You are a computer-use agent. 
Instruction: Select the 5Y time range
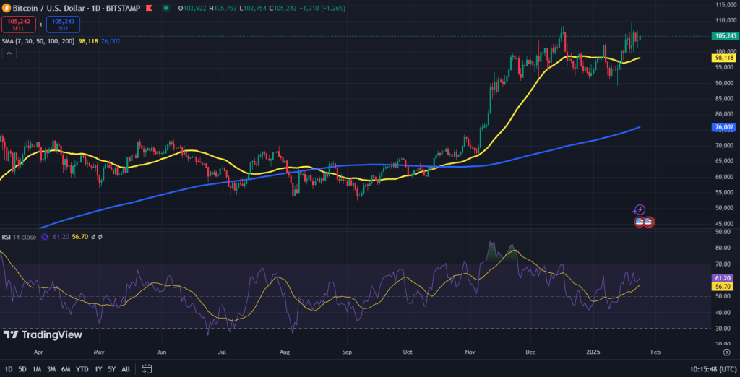(112, 369)
